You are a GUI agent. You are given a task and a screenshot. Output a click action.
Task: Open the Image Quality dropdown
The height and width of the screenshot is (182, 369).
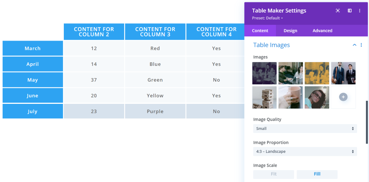coord(305,129)
